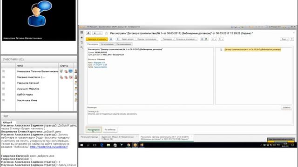
Task: Open Windows Start menu
Action: [82, 145]
